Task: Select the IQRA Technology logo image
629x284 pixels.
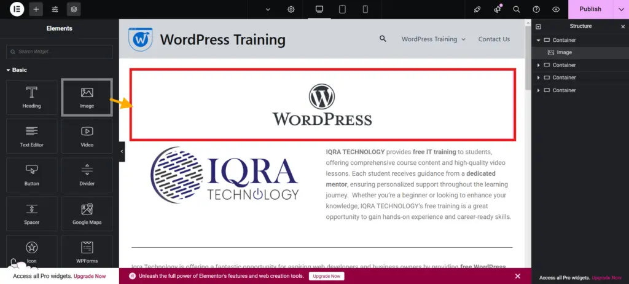Action: [225, 175]
